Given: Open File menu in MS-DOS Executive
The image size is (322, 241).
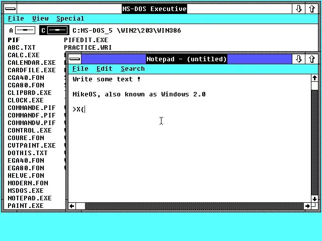Looking at the screenshot, I should pyautogui.click(x=16, y=19).
